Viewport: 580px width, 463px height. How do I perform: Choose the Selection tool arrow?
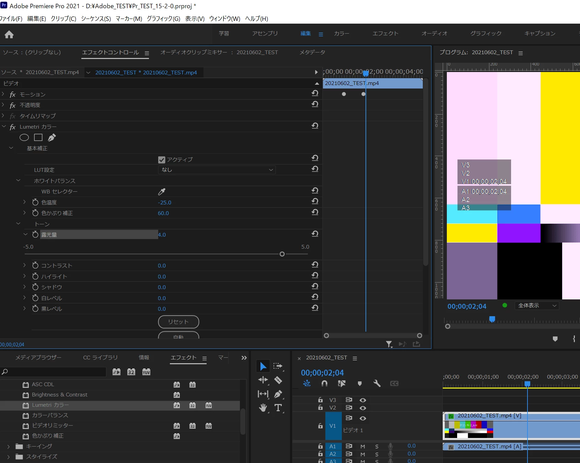[x=263, y=366]
